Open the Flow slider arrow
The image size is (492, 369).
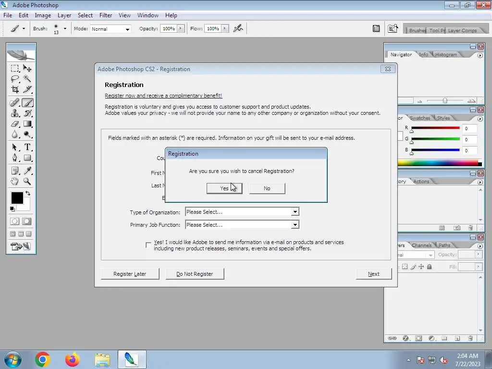pos(225,28)
